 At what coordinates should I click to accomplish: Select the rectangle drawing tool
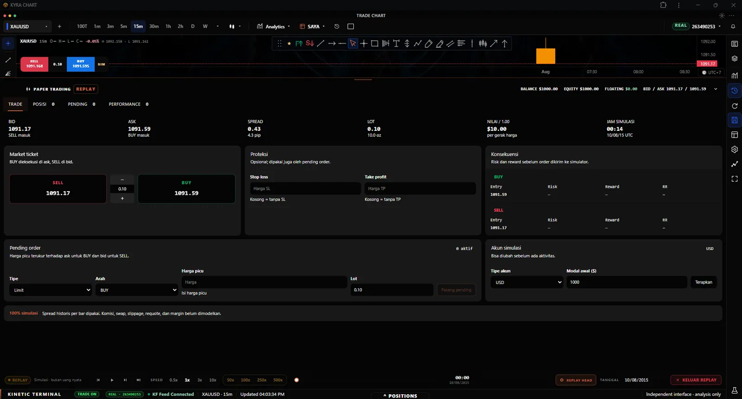point(375,44)
